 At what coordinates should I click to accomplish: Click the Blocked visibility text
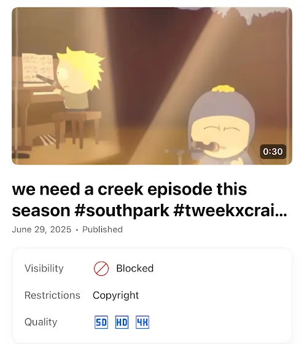coord(135,268)
